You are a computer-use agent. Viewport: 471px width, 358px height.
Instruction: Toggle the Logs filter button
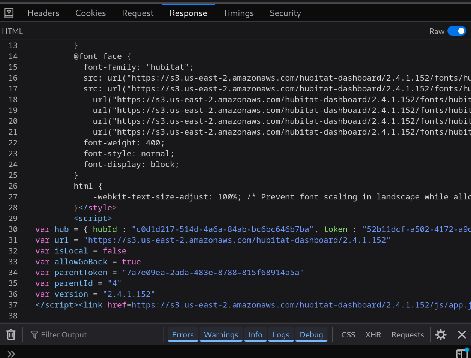click(x=281, y=334)
